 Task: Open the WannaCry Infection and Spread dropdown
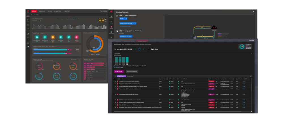(128, 23)
